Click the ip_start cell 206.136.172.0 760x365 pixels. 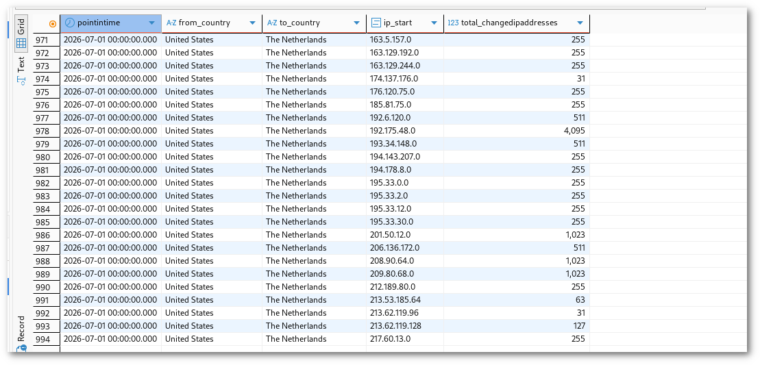[x=405, y=248]
